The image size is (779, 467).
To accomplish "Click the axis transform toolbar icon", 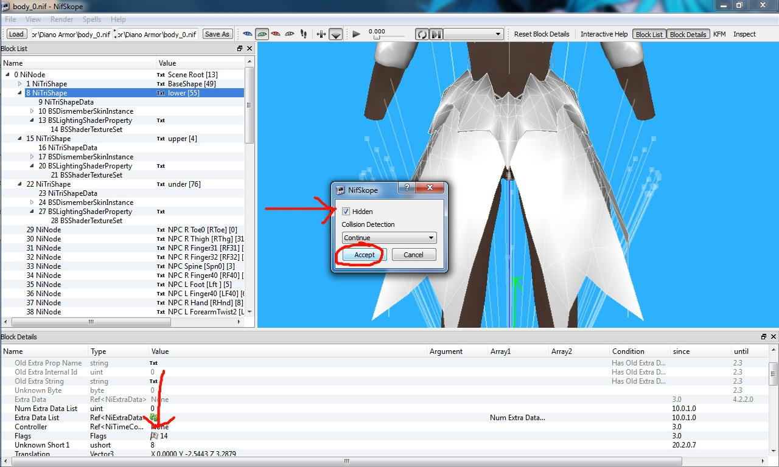I will click(x=321, y=34).
